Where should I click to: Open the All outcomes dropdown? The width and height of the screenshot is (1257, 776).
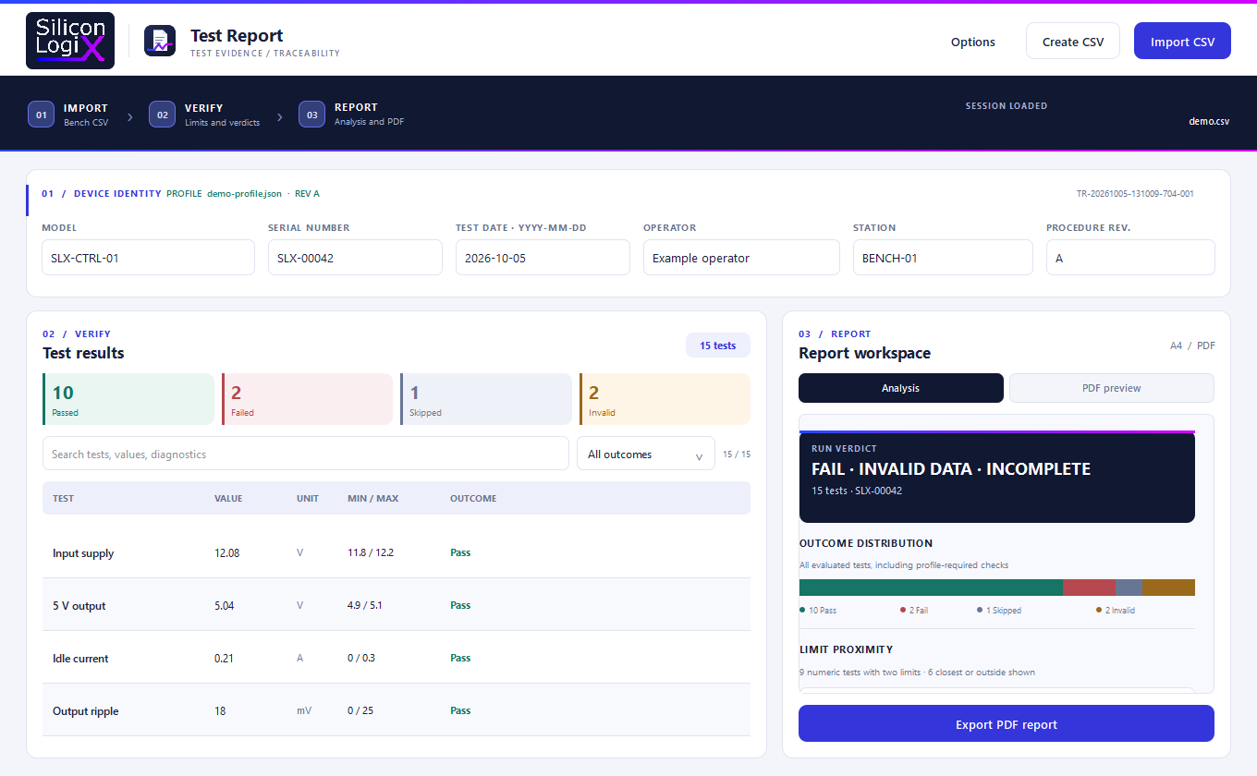[646, 455]
